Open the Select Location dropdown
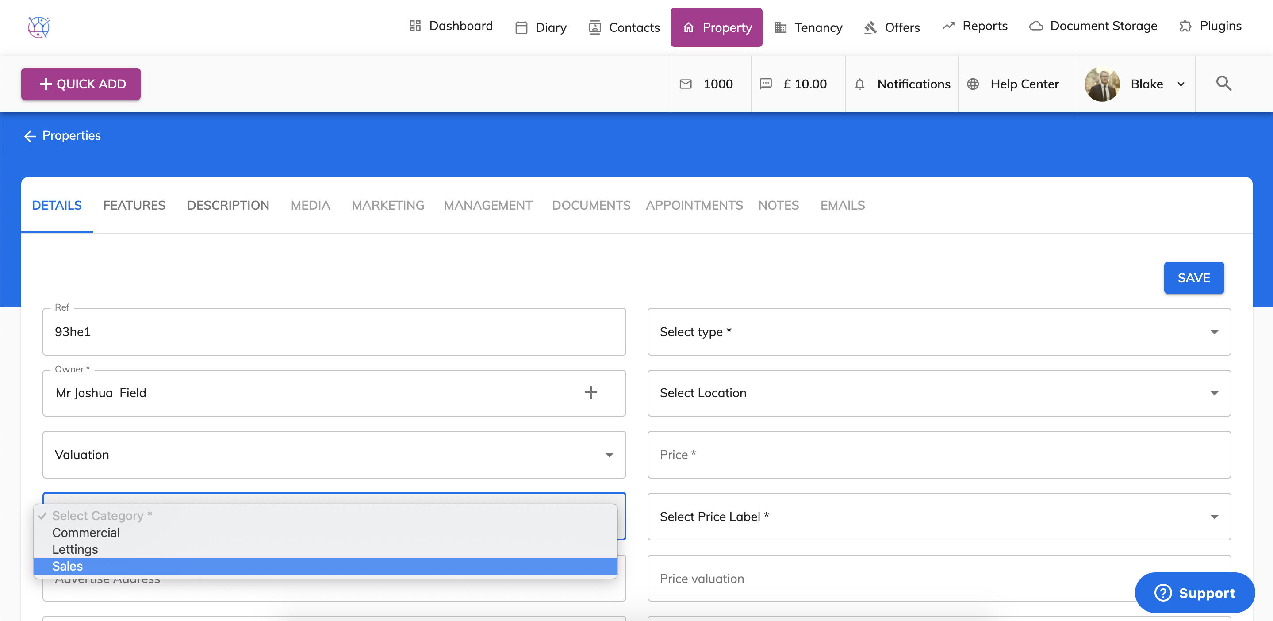This screenshot has width=1273, height=621. [939, 393]
